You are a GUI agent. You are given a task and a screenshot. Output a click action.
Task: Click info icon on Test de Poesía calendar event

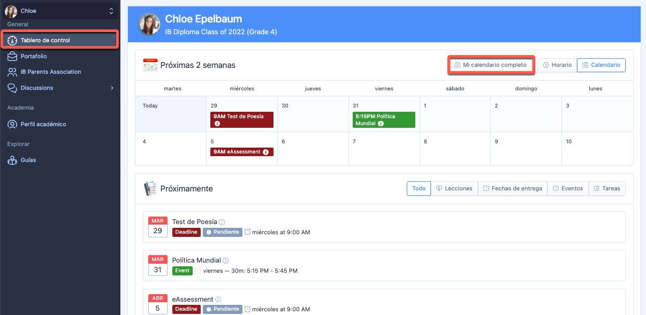coord(217,124)
